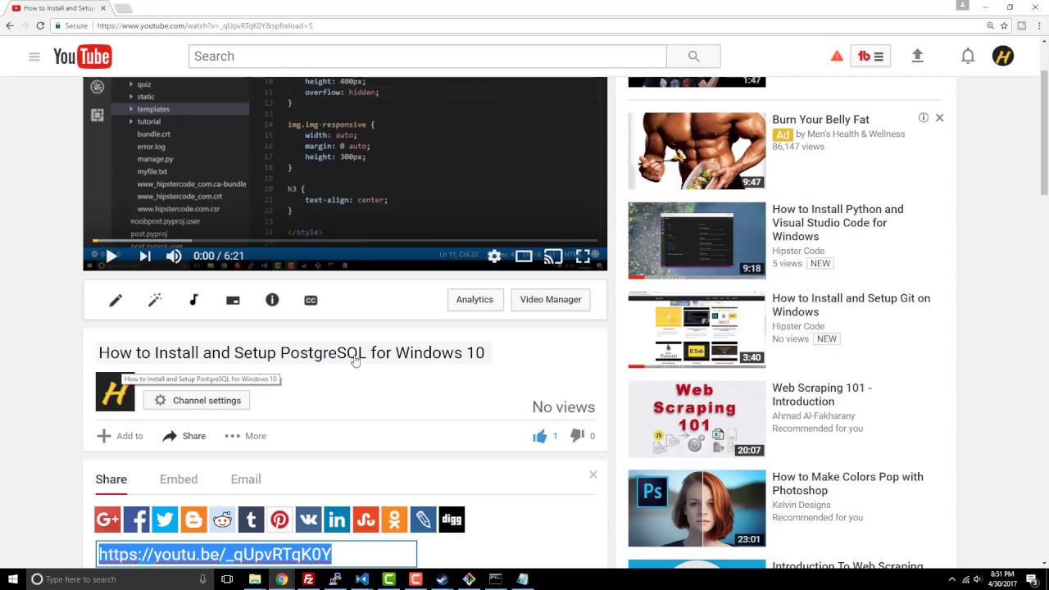Open the red warning triangle alert
This screenshot has width=1049, height=590.
(x=837, y=57)
